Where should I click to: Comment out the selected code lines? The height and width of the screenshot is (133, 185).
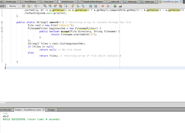click(x=115, y=6)
